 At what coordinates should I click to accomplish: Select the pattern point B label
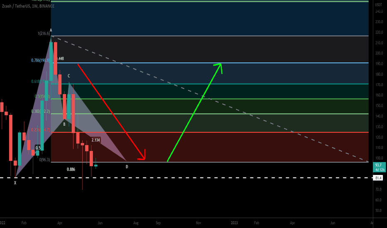coord(64,124)
